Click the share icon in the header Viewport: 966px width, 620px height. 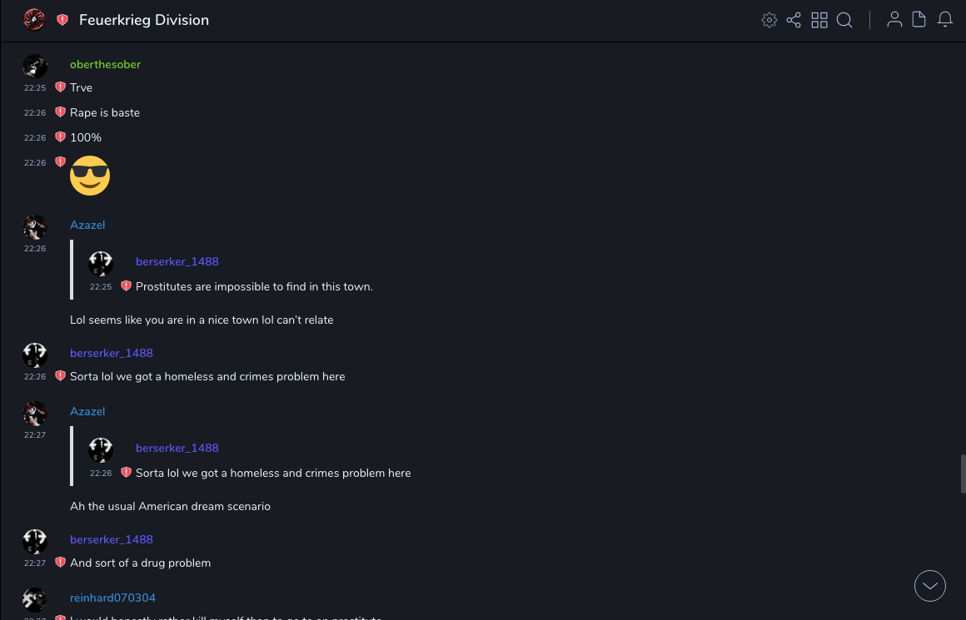coord(794,20)
